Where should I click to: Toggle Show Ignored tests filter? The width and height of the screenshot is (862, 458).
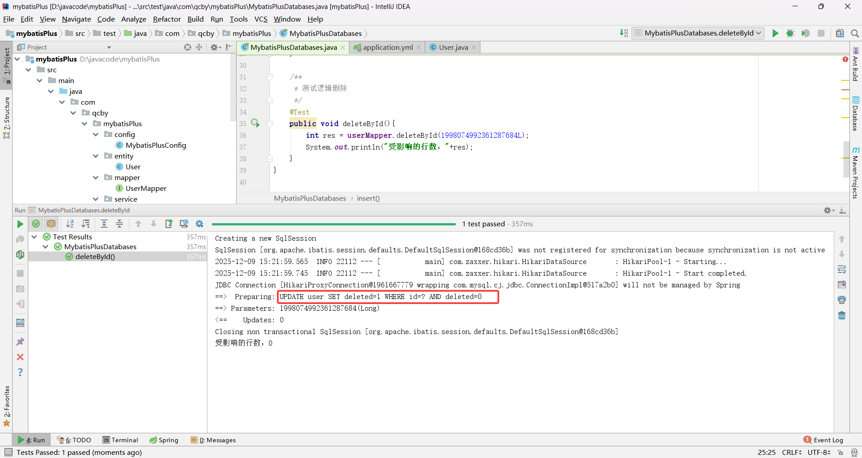(x=51, y=224)
